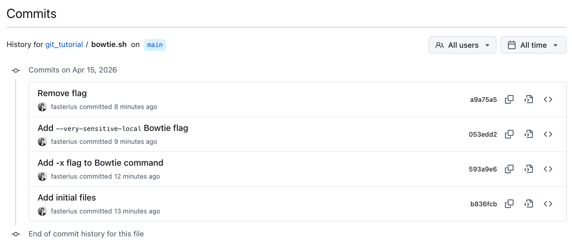Viewport: 572px width, 245px height.
Task: View bowtie.sh file at commit 593a9e6
Action: point(529,169)
